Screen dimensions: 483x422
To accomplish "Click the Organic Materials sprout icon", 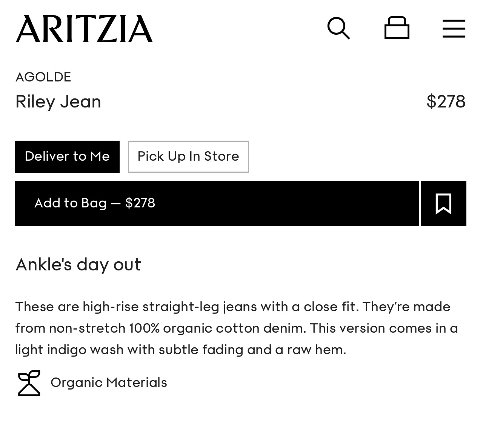I will point(29,383).
